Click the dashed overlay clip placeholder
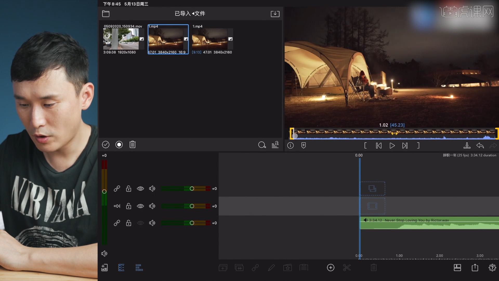The height and width of the screenshot is (281, 499). pyautogui.click(x=372, y=188)
